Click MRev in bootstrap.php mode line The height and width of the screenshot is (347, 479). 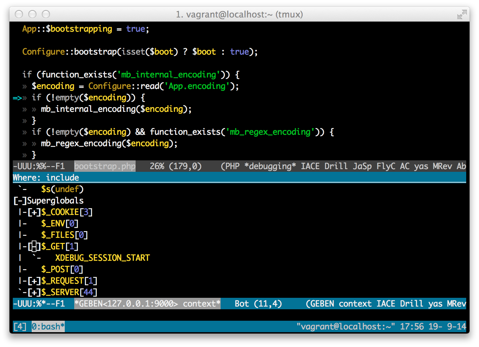click(x=443, y=166)
